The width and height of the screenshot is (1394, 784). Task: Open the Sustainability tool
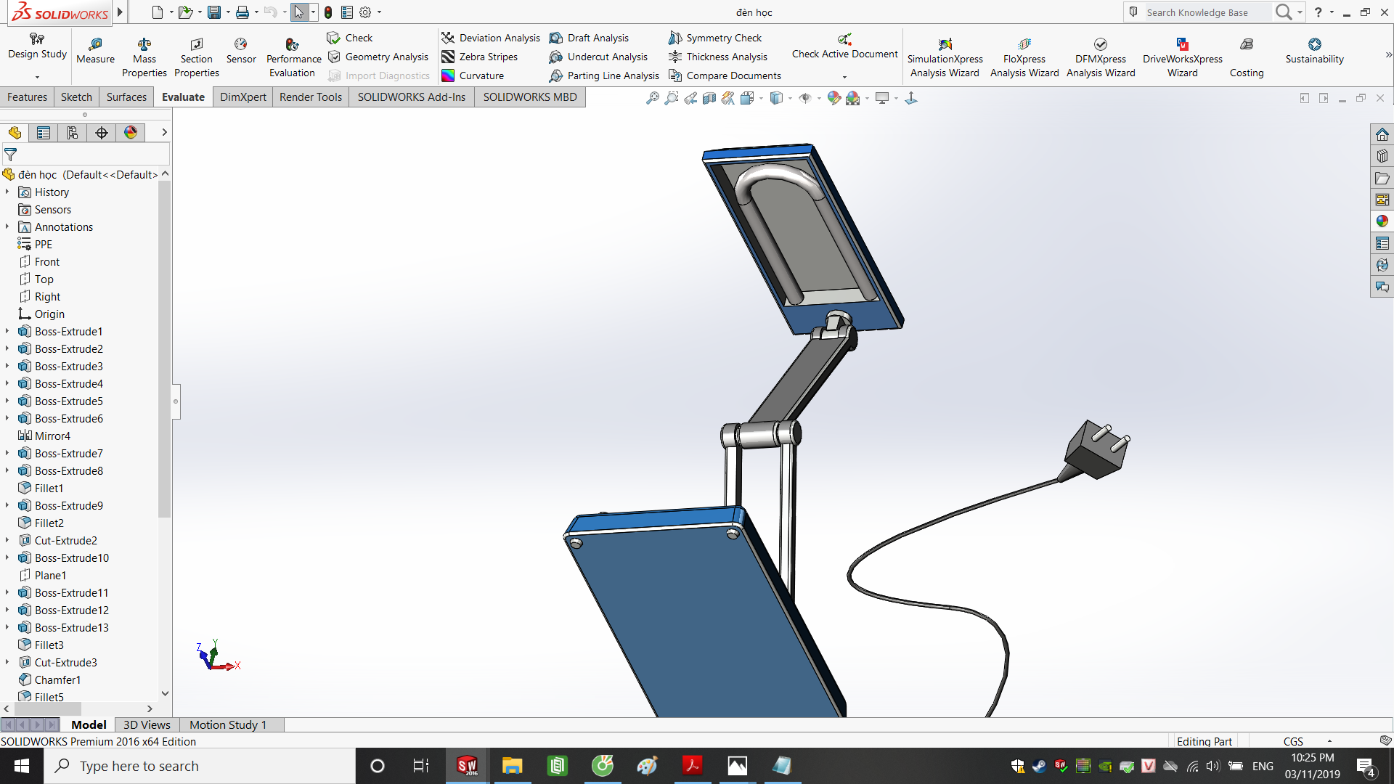click(x=1314, y=51)
